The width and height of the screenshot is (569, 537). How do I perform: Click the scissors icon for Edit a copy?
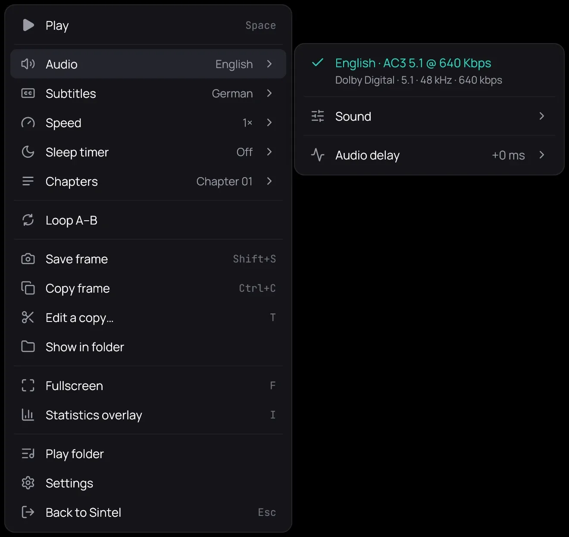tap(28, 317)
